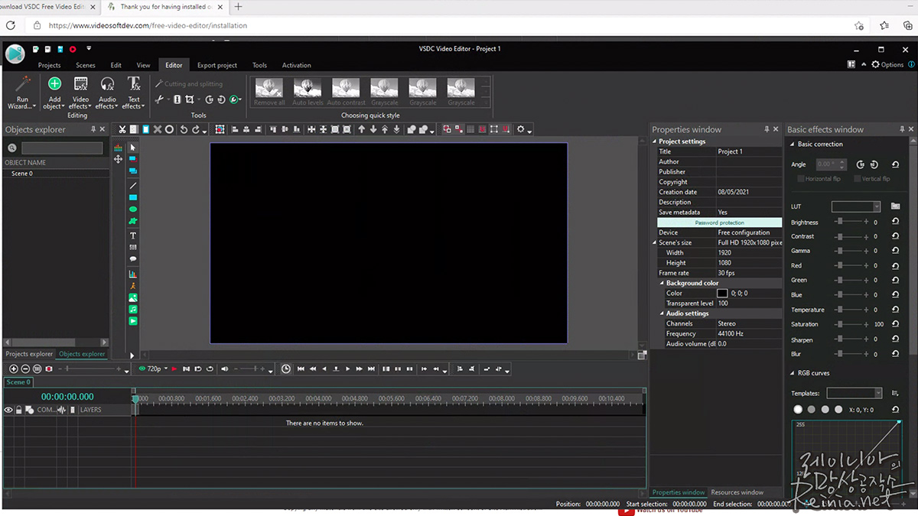Collapse the RGB curves section
Screen dimensions: 918x516
(792, 373)
